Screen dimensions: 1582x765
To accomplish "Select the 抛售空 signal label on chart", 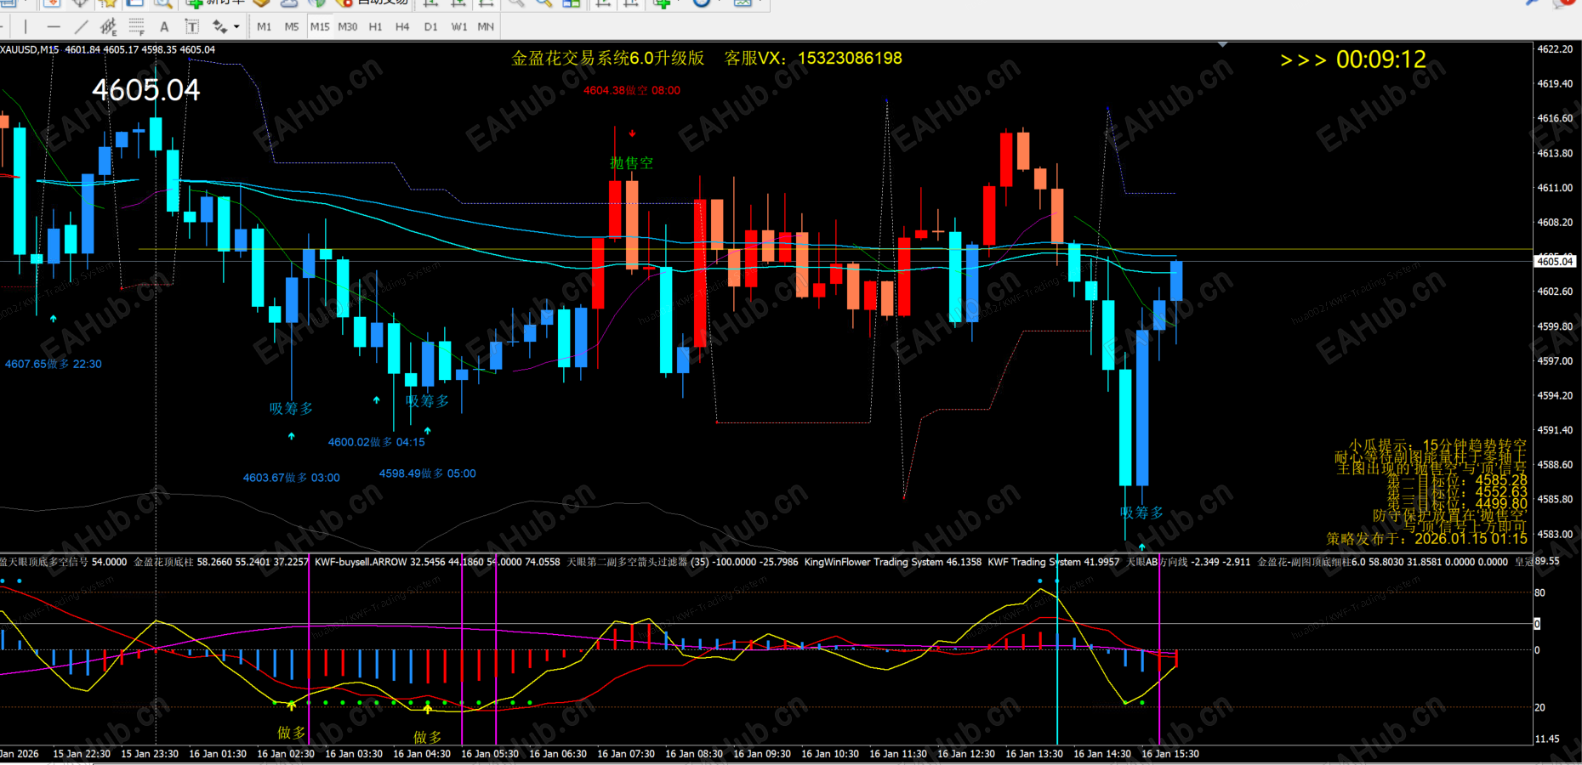I will point(631,162).
